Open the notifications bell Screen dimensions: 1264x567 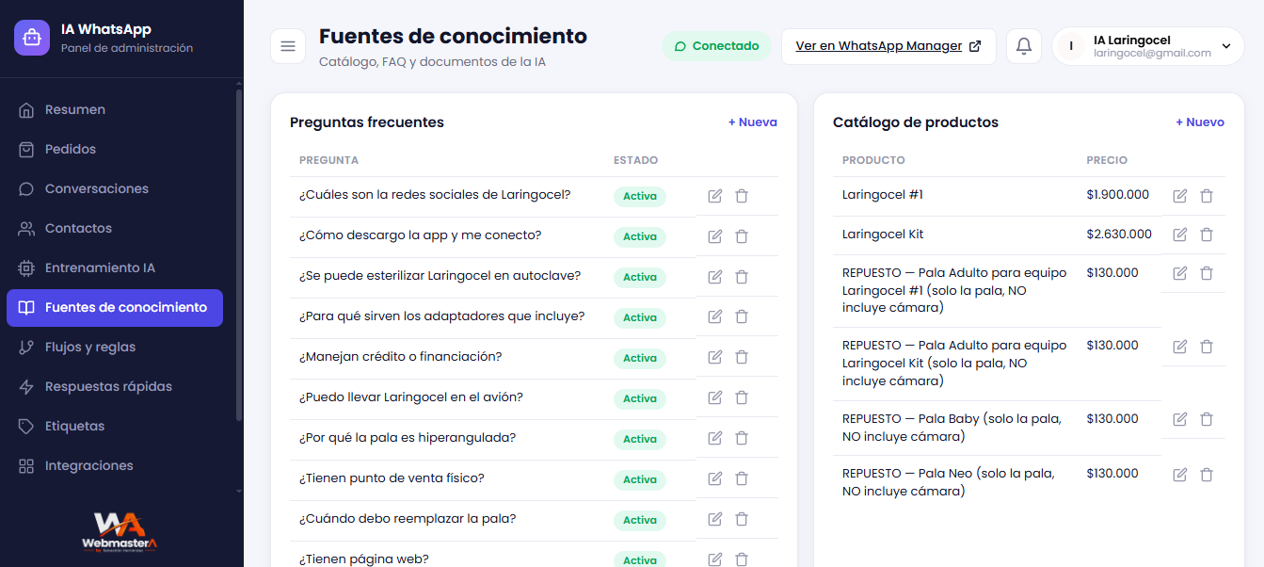(x=1024, y=46)
